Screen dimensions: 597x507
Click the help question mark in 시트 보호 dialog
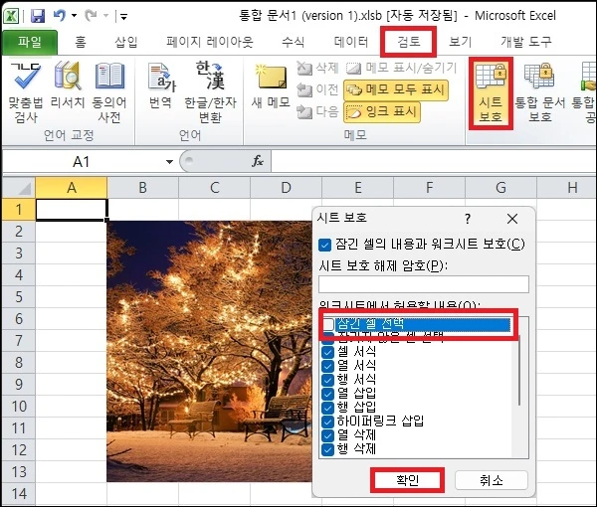click(468, 219)
